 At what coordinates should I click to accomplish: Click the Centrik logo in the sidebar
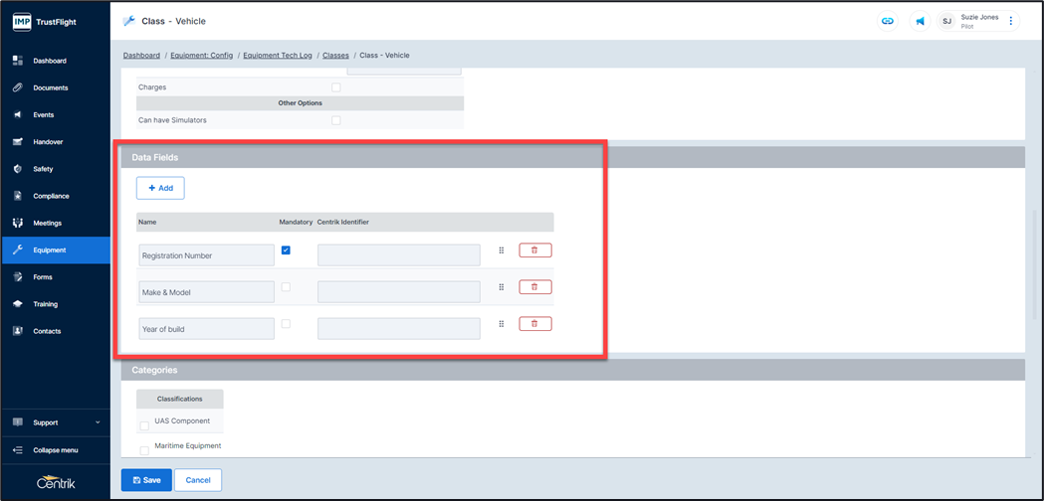[56, 483]
